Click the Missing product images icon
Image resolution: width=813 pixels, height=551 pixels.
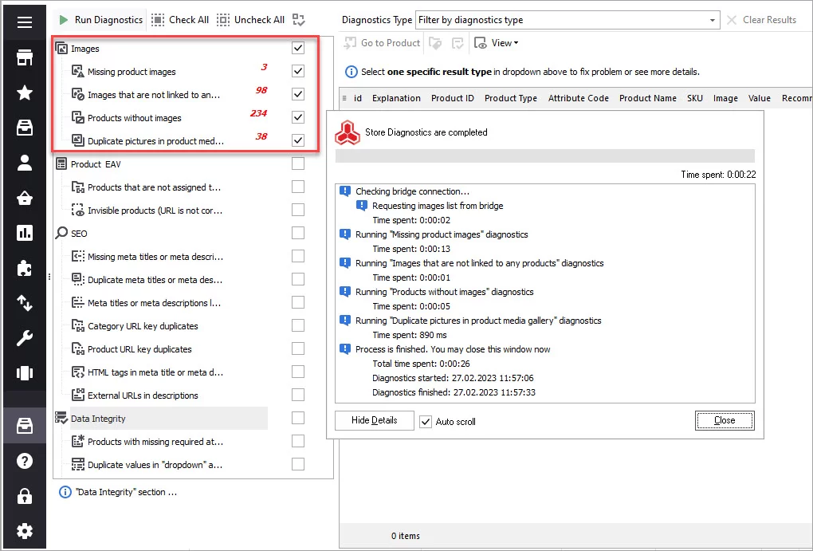[x=78, y=71]
